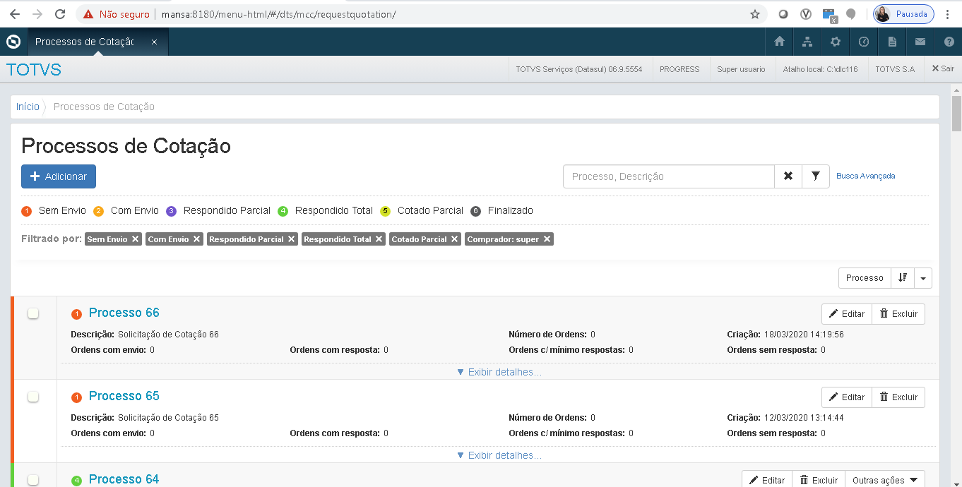Image resolution: width=962 pixels, height=487 pixels.
Task: Toggle the 'Respondido Total' status legend
Action: (326, 210)
